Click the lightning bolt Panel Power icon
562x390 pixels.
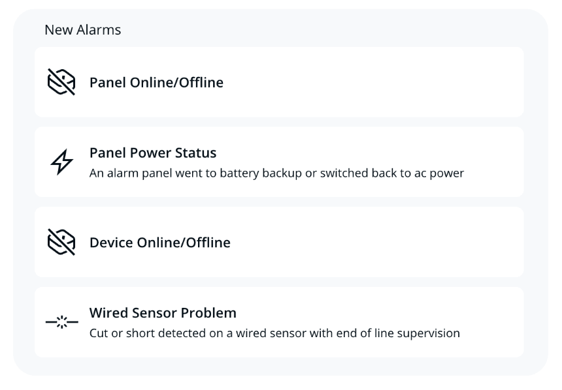61,162
